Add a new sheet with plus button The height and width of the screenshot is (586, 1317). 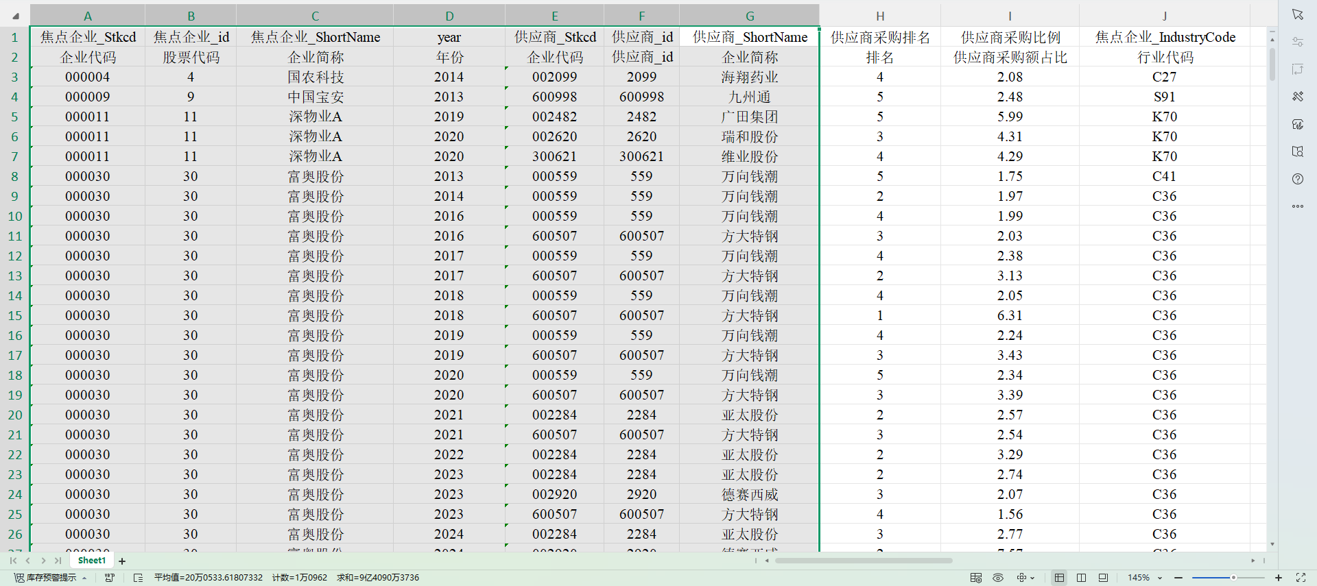[122, 561]
